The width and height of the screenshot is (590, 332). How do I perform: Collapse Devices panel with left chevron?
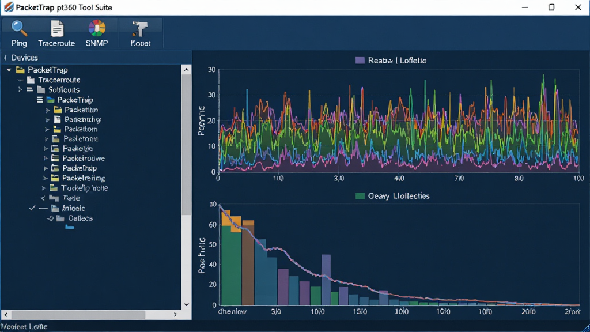click(x=5, y=58)
